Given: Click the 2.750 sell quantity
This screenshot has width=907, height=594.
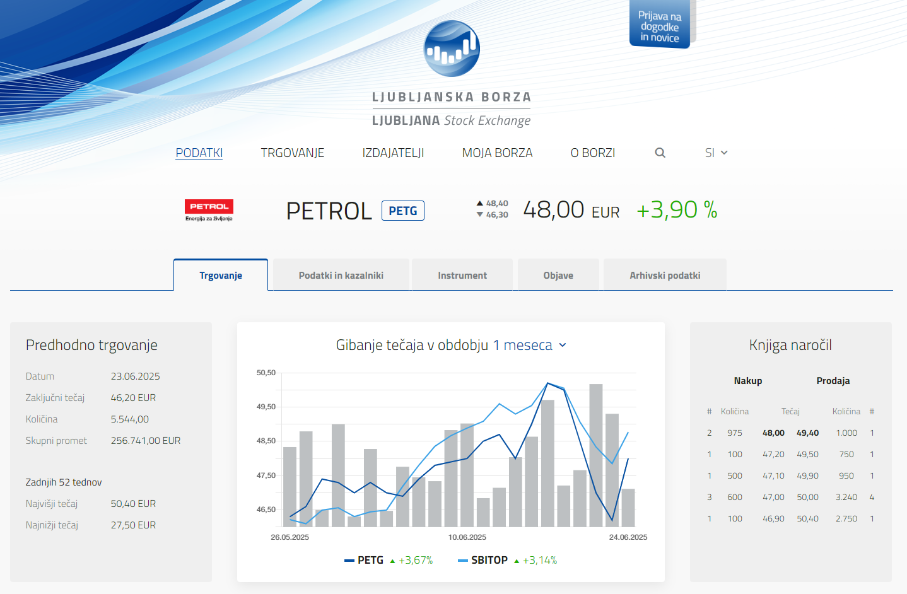Looking at the screenshot, I should pos(846,518).
